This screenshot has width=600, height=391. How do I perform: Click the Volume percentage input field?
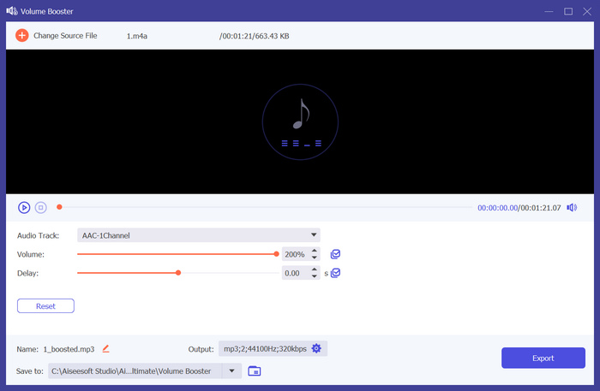coord(295,254)
